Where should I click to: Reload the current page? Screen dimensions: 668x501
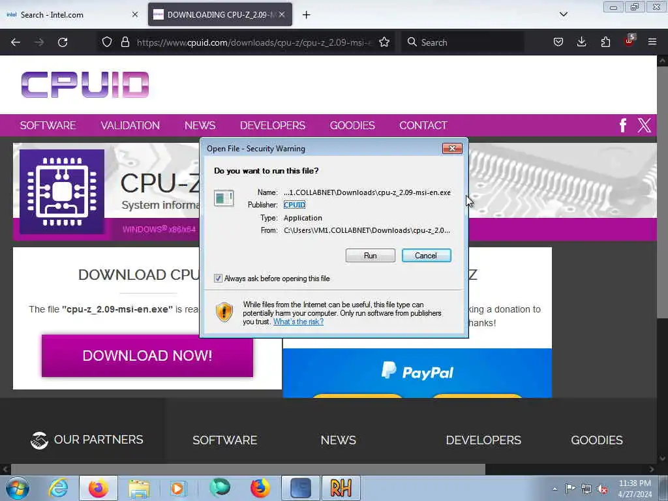click(63, 42)
